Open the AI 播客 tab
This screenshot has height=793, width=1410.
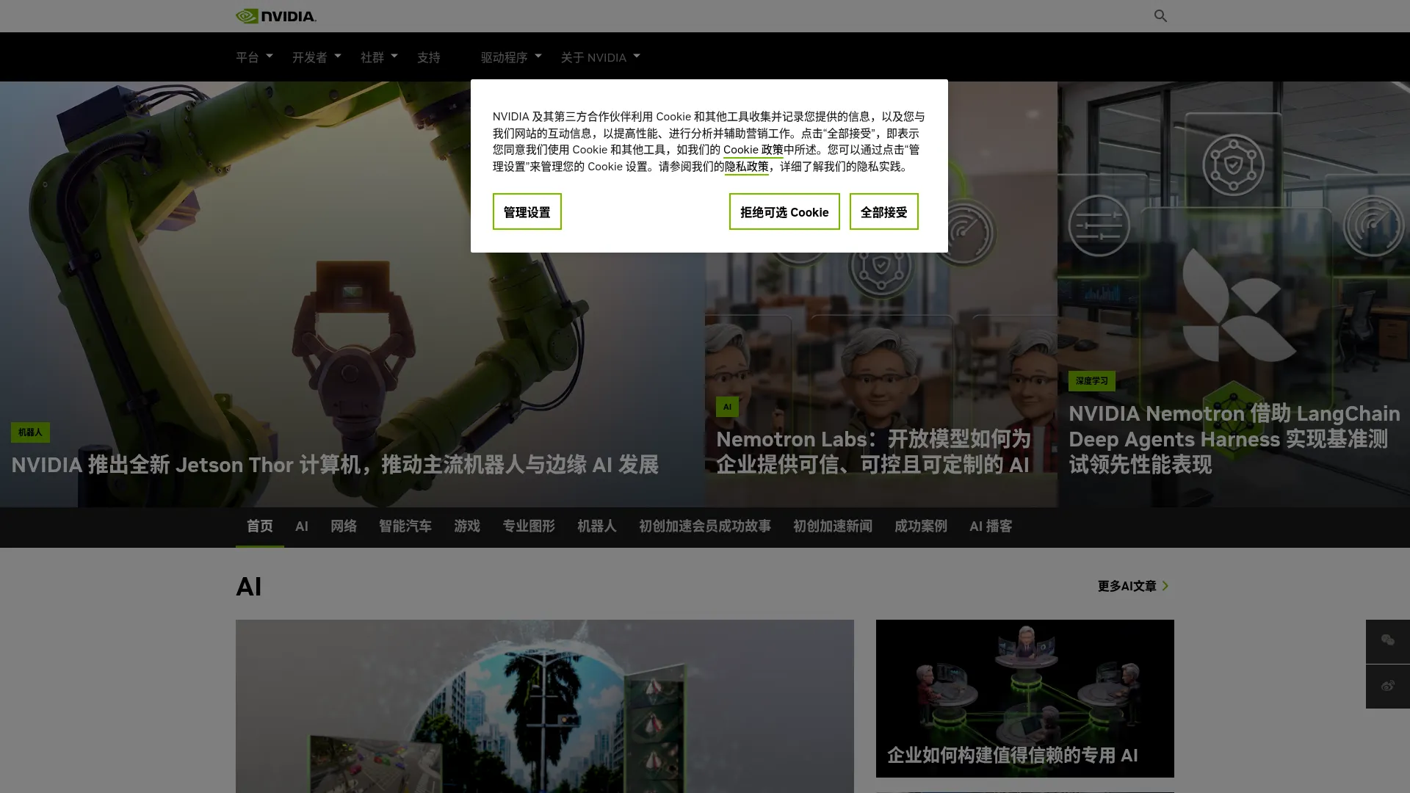pyautogui.click(x=991, y=526)
